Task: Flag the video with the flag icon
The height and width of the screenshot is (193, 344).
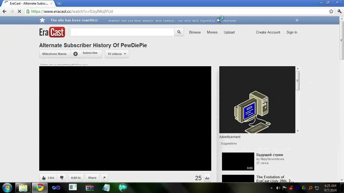Action: (105, 178)
